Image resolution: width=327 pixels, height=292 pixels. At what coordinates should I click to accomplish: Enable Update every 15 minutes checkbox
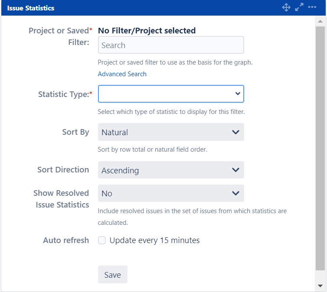[102, 240]
